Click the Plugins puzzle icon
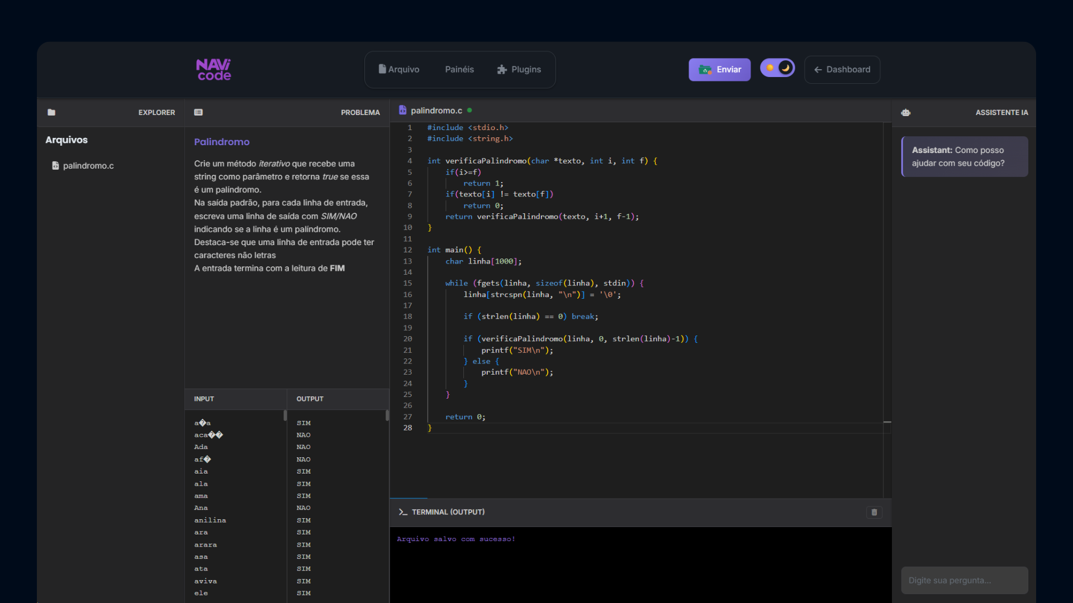Image resolution: width=1073 pixels, height=603 pixels. [x=501, y=69]
